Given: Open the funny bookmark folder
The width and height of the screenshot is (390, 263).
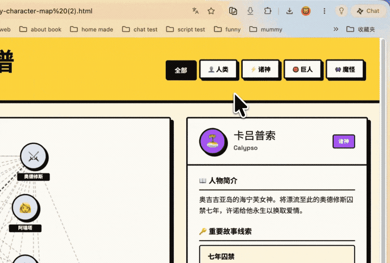Looking at the screenshot, I should coord(227,30).
